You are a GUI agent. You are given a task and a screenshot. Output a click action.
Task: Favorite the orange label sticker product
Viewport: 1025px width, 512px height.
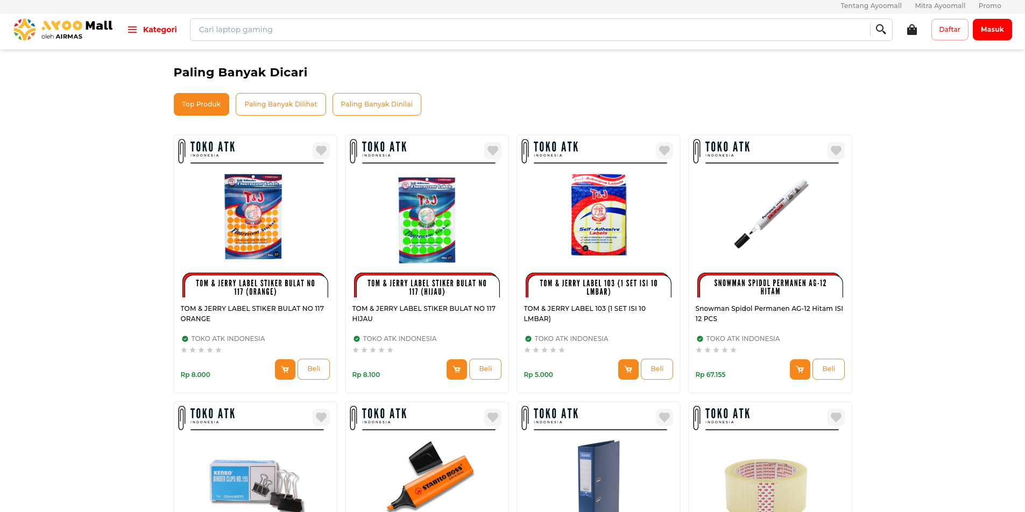click(321, 151)
